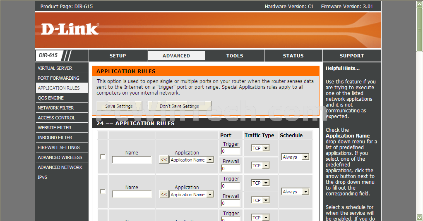Open INBOUND FILTER in the sidebar
423x221 pixels.
pos(62,138)
